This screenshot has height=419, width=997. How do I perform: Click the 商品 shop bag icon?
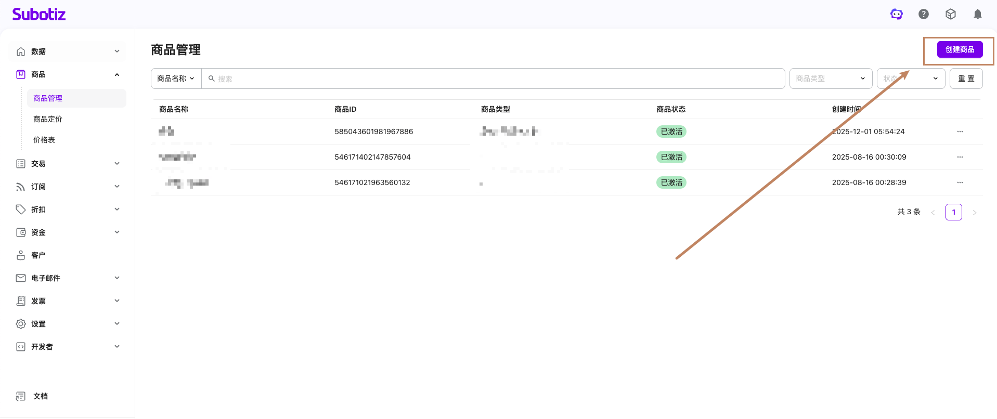click(x=21, y=74)
